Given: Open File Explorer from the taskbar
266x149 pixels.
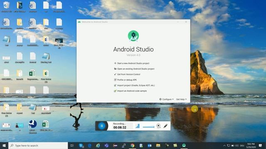Looking at the screenshot, I should tap(158, 145).
